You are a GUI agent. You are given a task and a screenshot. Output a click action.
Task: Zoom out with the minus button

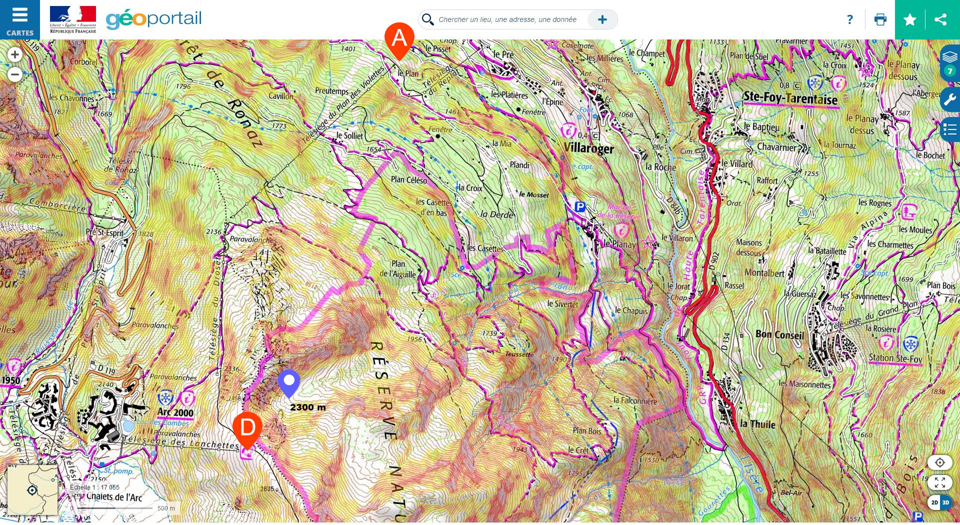(x=15, y=74)
